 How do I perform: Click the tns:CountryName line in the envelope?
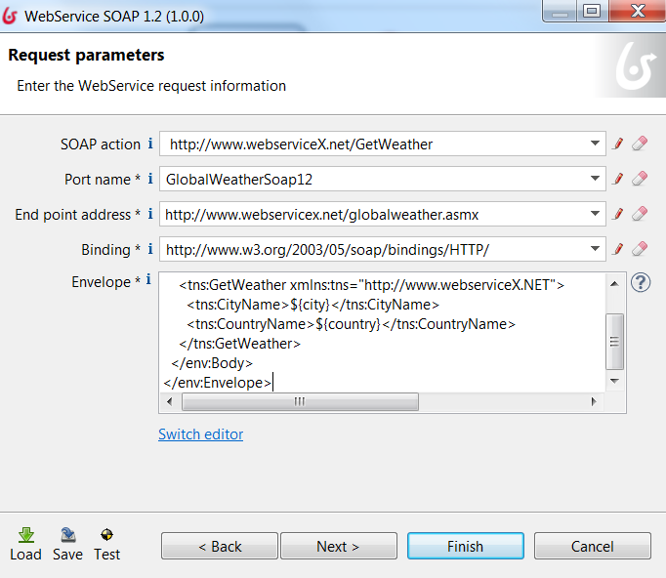click(351, 324)
